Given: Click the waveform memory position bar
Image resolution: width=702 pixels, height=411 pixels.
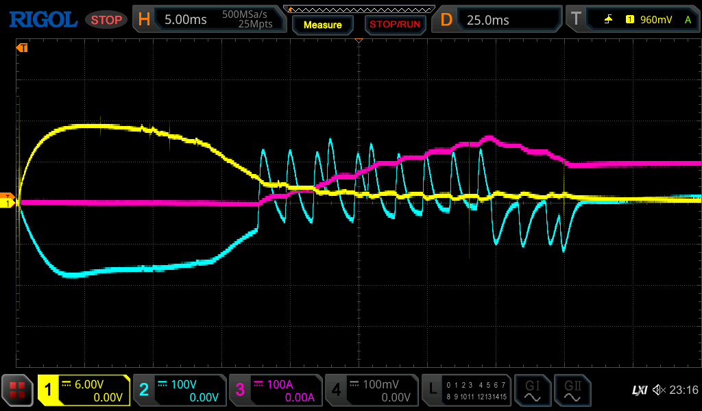Looking at the screenshot, I should point(359,9).
